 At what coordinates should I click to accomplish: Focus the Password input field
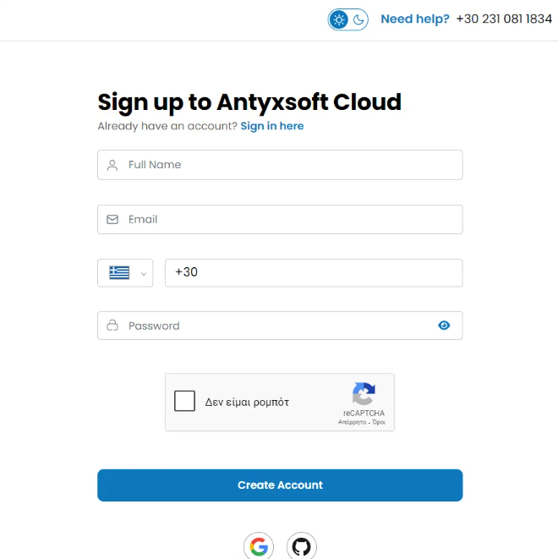click(x=271, y=326)
